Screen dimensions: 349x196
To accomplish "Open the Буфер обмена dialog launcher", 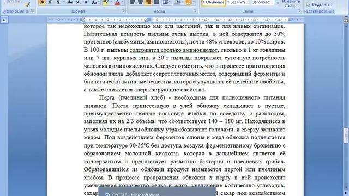I will [33, 11].
